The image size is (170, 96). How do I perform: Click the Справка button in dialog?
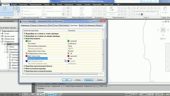(x=100, y=80)
